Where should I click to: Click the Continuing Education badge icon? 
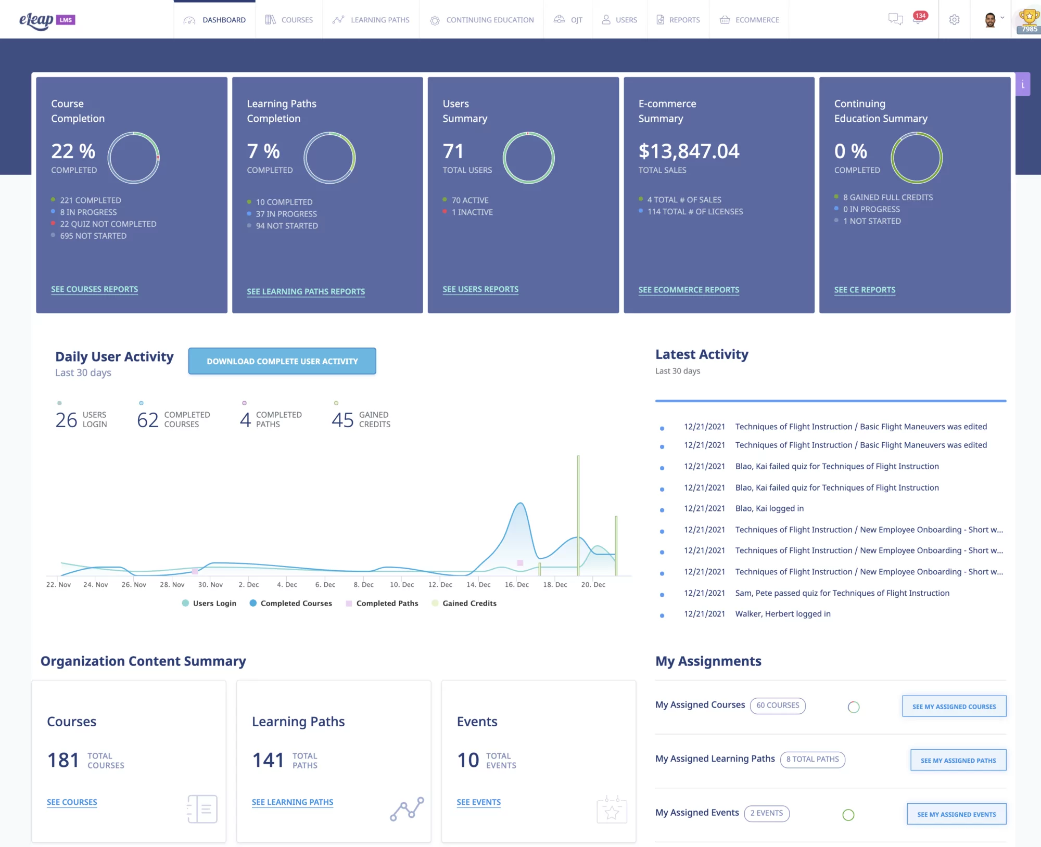435,20
